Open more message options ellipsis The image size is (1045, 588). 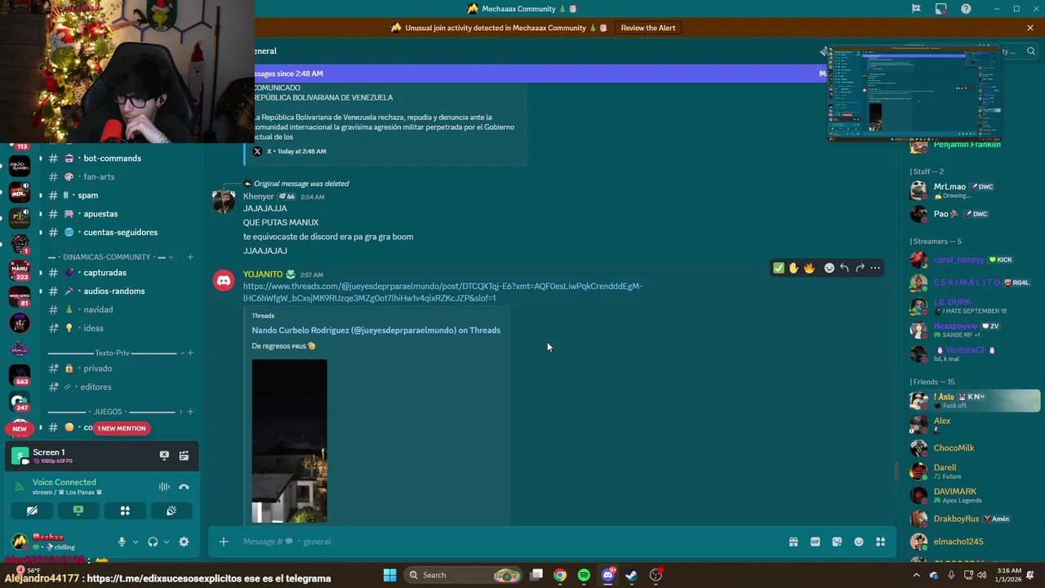875,268
